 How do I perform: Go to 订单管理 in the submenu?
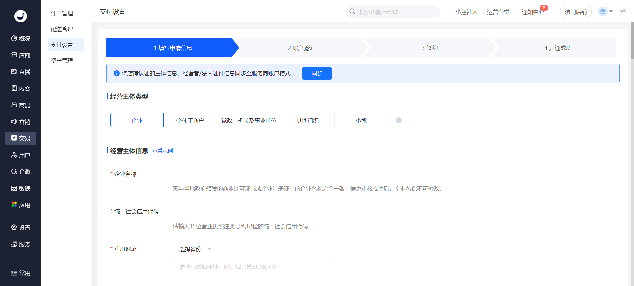(x=62, y=13)
